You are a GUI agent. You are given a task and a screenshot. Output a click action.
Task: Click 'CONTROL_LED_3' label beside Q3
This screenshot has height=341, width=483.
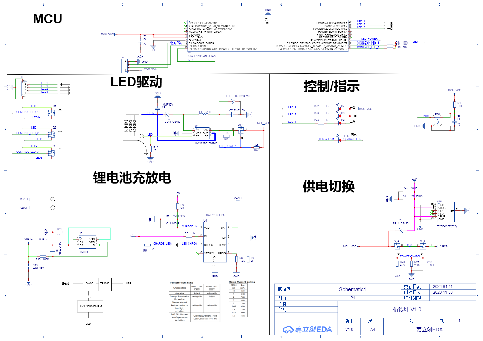point(27,152)
